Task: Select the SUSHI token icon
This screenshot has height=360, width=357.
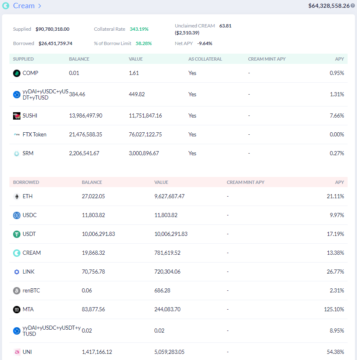Action: [x=17, y=116]
